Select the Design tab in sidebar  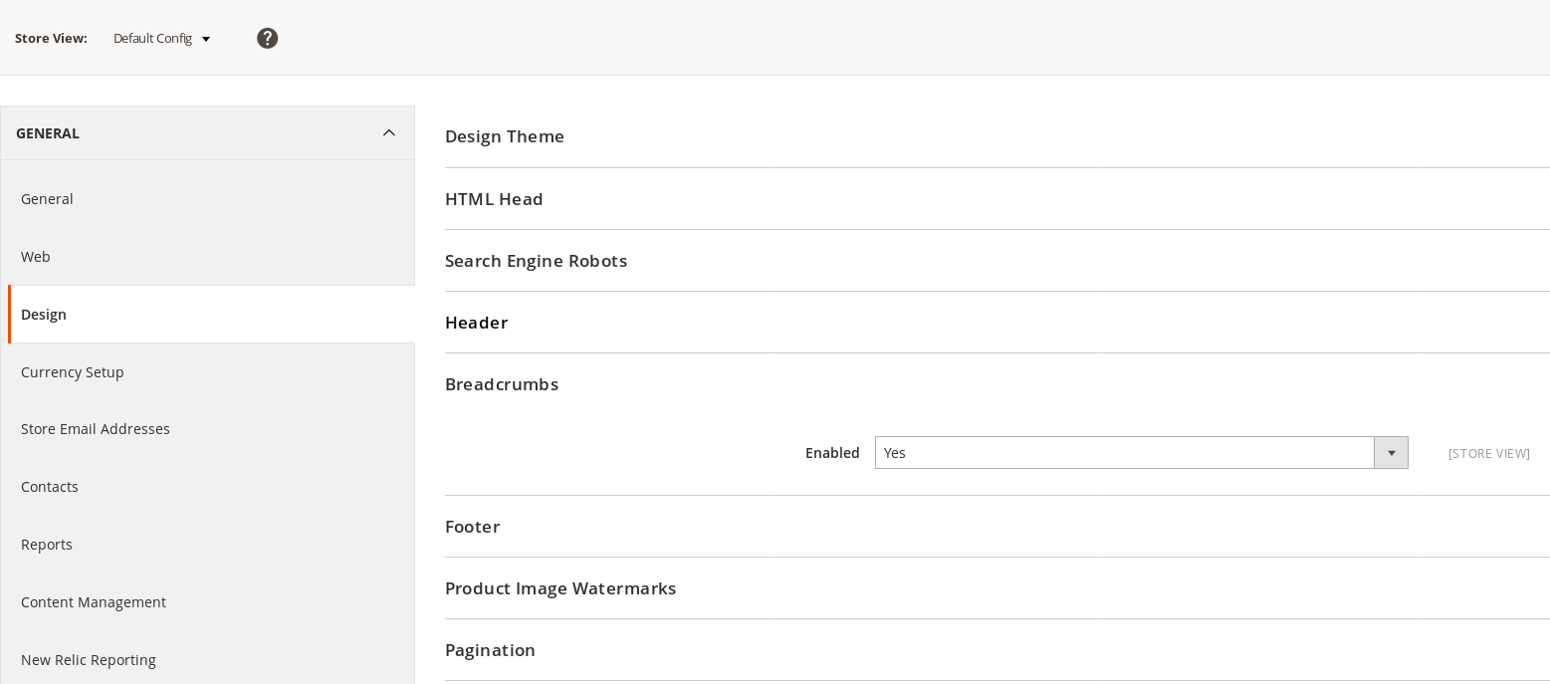click(44, 315)
